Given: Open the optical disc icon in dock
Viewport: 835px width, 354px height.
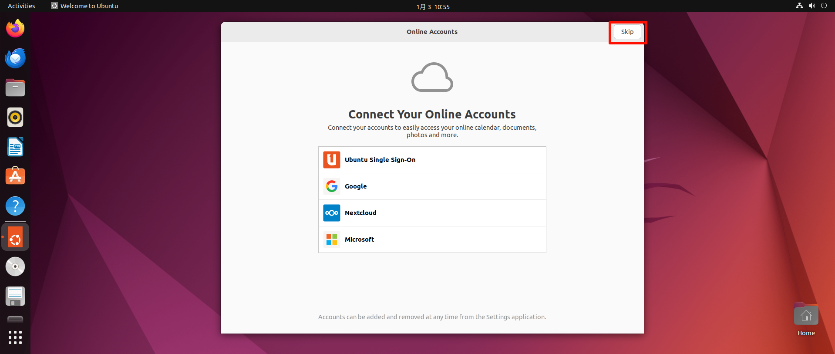Looking at the screenshot, I should point(15,266).
